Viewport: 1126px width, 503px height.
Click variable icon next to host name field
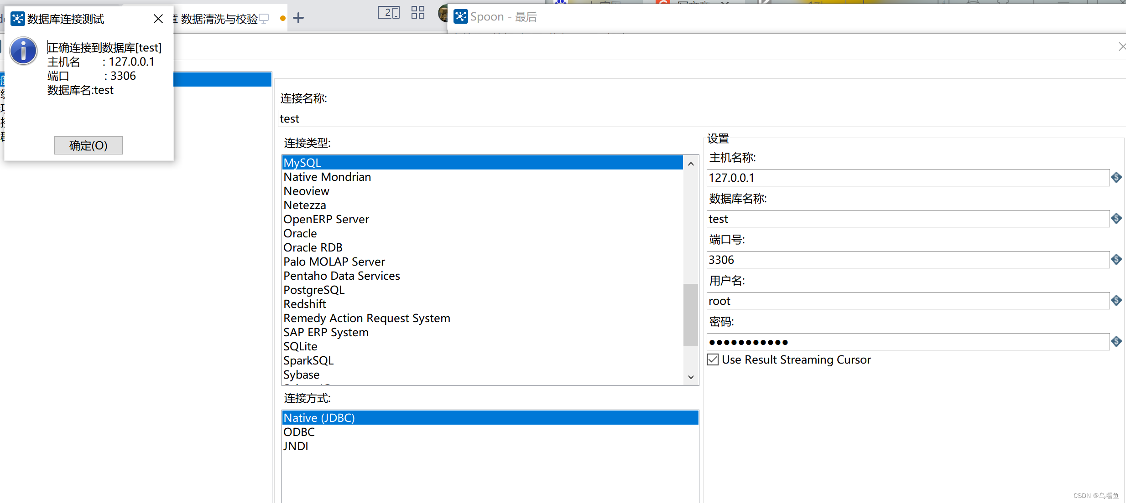[x=1116, y=178]
